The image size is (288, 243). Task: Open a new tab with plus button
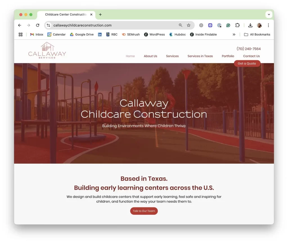[100, 15]
